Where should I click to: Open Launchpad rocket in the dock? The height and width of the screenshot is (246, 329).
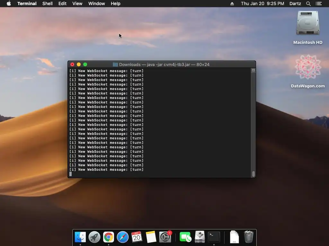point(94,237)
